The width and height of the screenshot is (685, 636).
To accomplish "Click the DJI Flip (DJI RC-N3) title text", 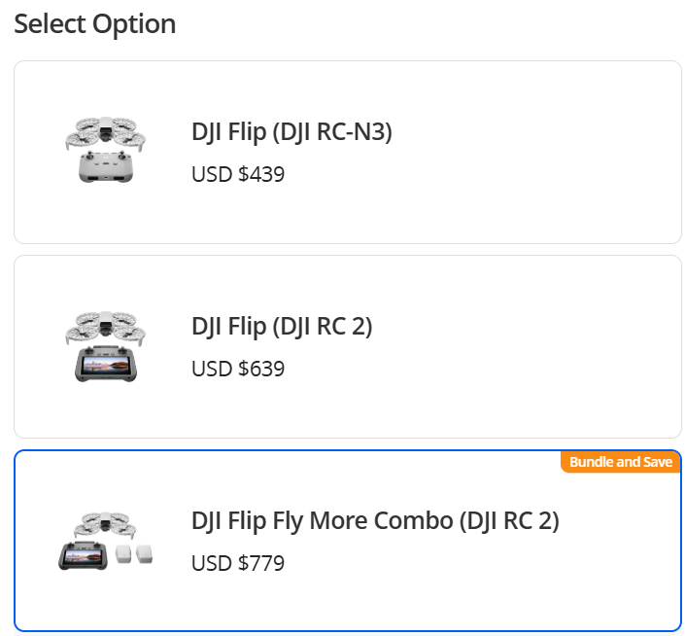I will [x=291, y=132].
